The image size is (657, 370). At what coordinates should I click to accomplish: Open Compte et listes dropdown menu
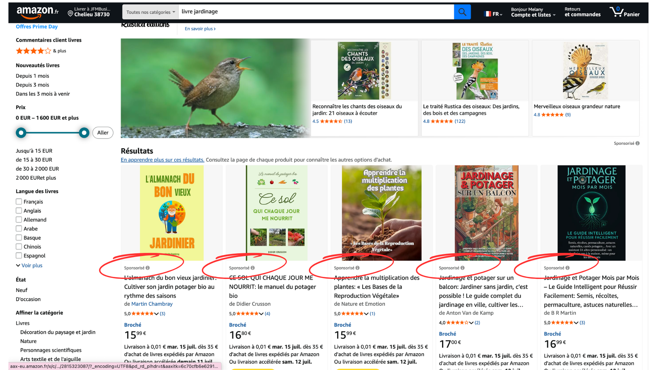click(533, 15)
